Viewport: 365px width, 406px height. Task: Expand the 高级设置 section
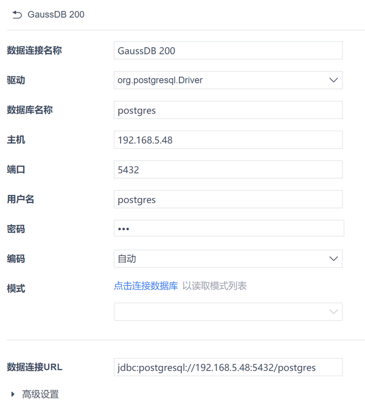[x=36, y=394]
